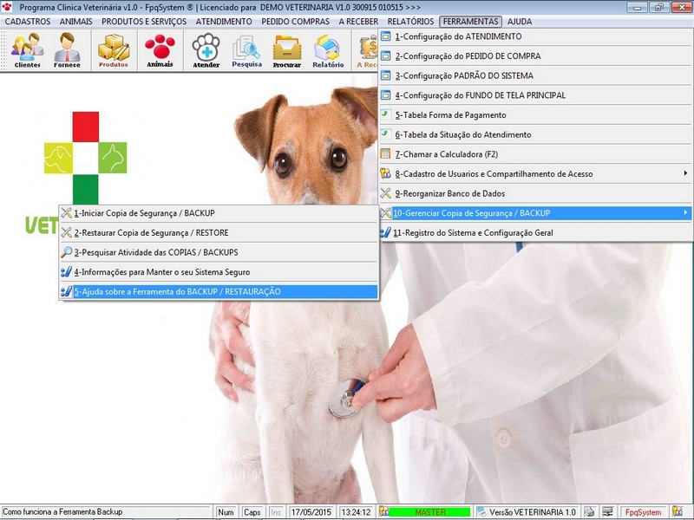Open the PRODUTOS E SERVIÇOS menu
This screenshot has width=694, height=520.
(x=144, y=21)
